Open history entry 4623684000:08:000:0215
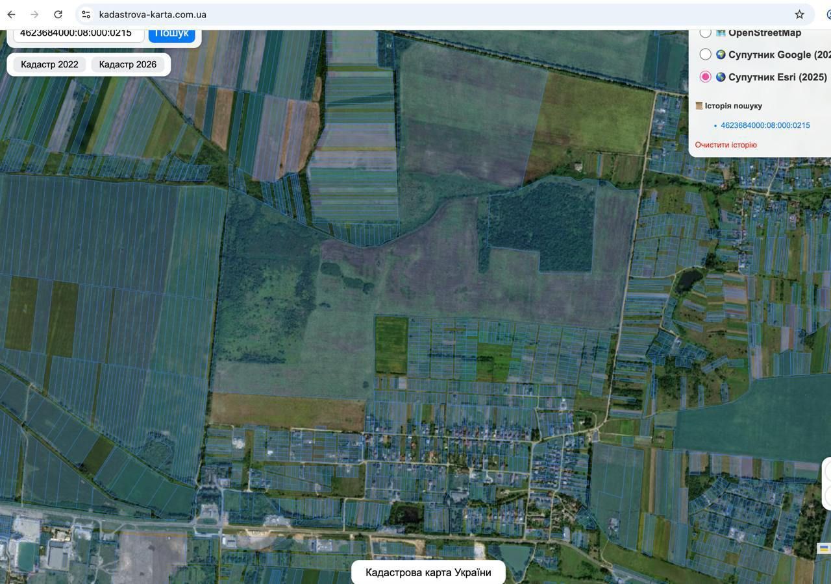This screenshot has width=831, height=584. click(765, 125)
